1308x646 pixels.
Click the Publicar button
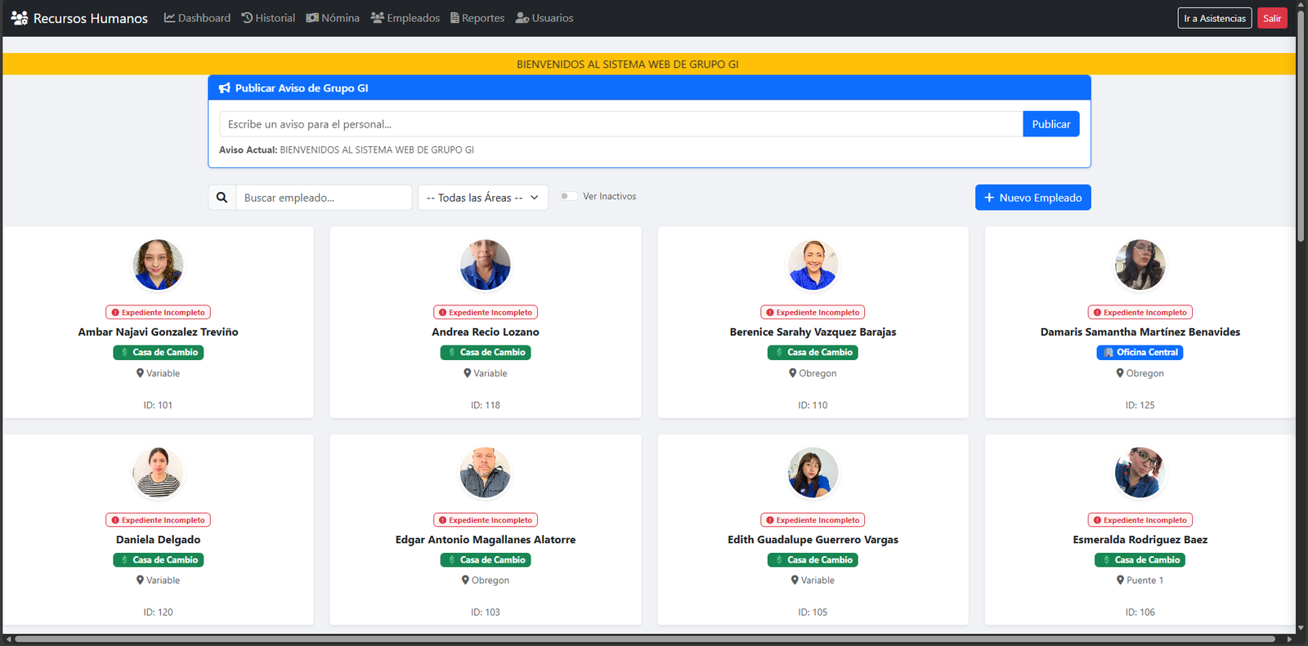click(x=1051, y=124)
